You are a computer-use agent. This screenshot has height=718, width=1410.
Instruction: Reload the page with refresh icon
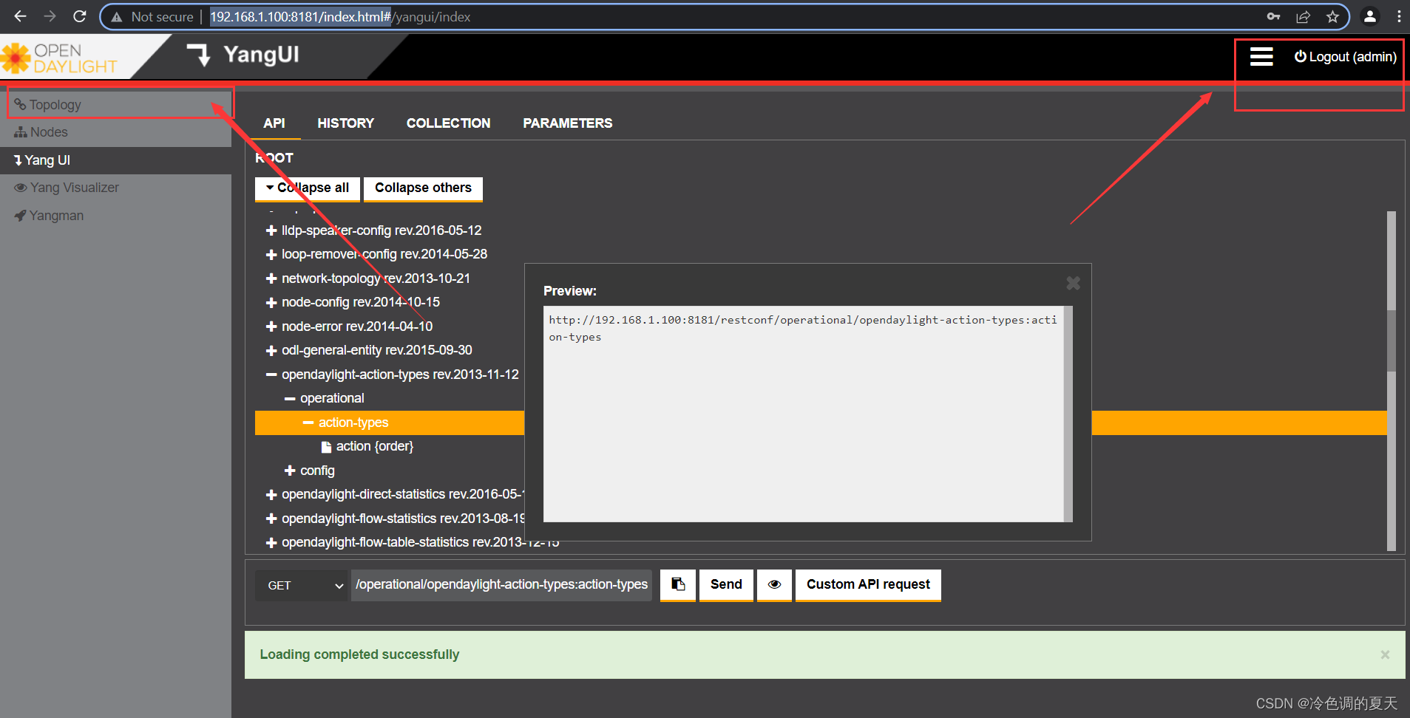pyautogui.click(x=80, y=16)
